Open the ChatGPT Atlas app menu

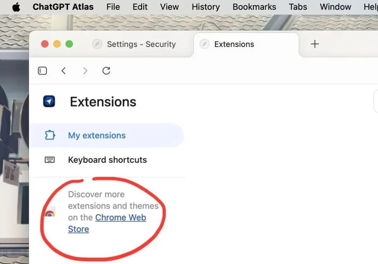click(63, 7)
